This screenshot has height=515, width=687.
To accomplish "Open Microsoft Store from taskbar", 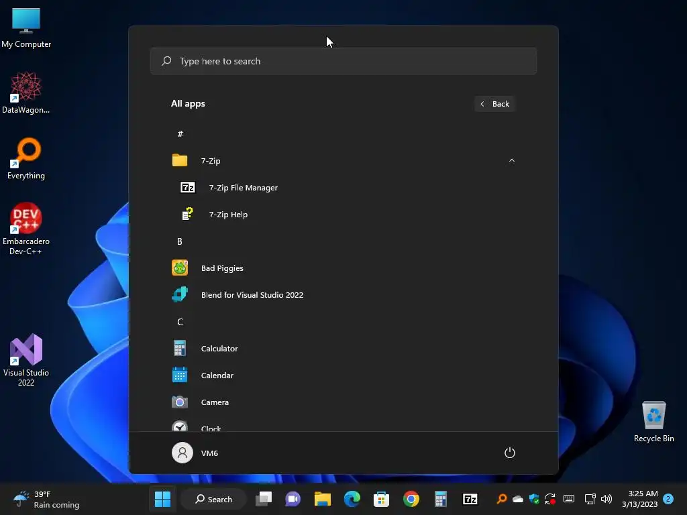I will [381, 499].
